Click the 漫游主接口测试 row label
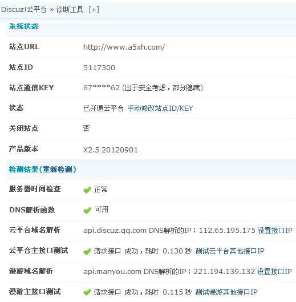Screen dimensions: 296x302 (x=35, y=292)
